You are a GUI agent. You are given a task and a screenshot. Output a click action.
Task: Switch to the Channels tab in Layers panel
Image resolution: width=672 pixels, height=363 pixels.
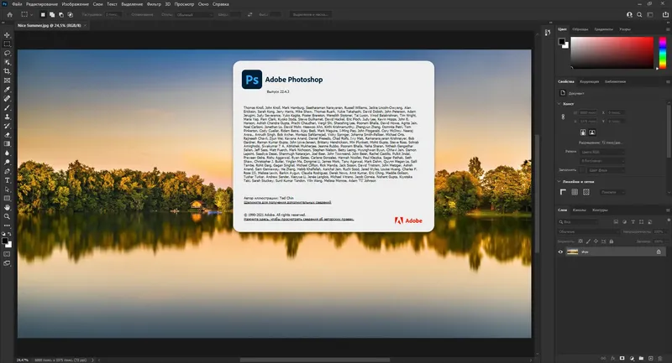[x=579, y=210]
